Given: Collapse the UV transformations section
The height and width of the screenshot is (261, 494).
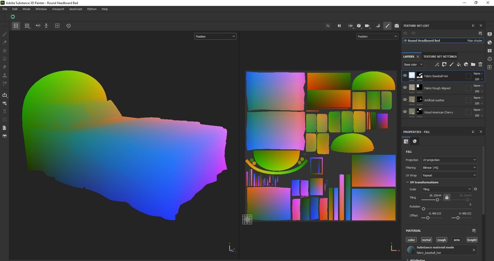Looking at the screenshot, I should coord(408,182).
